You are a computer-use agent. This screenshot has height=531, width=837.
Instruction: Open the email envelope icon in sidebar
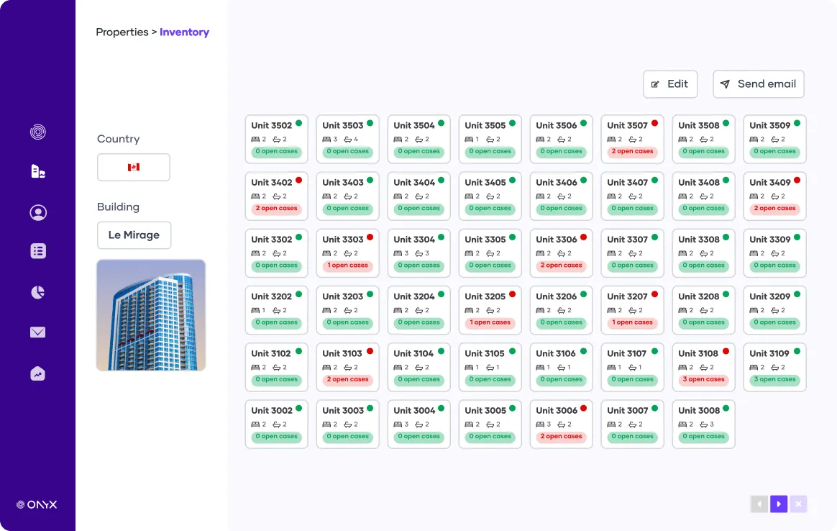37,332
